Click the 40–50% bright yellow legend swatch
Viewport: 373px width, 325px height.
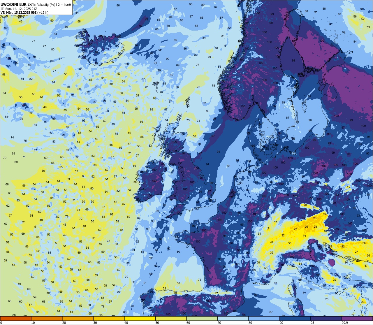click(x=140, y=318)
